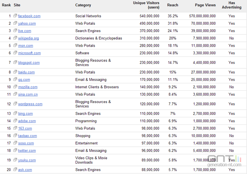Go to the microsoft.com link

pos(30,53)
